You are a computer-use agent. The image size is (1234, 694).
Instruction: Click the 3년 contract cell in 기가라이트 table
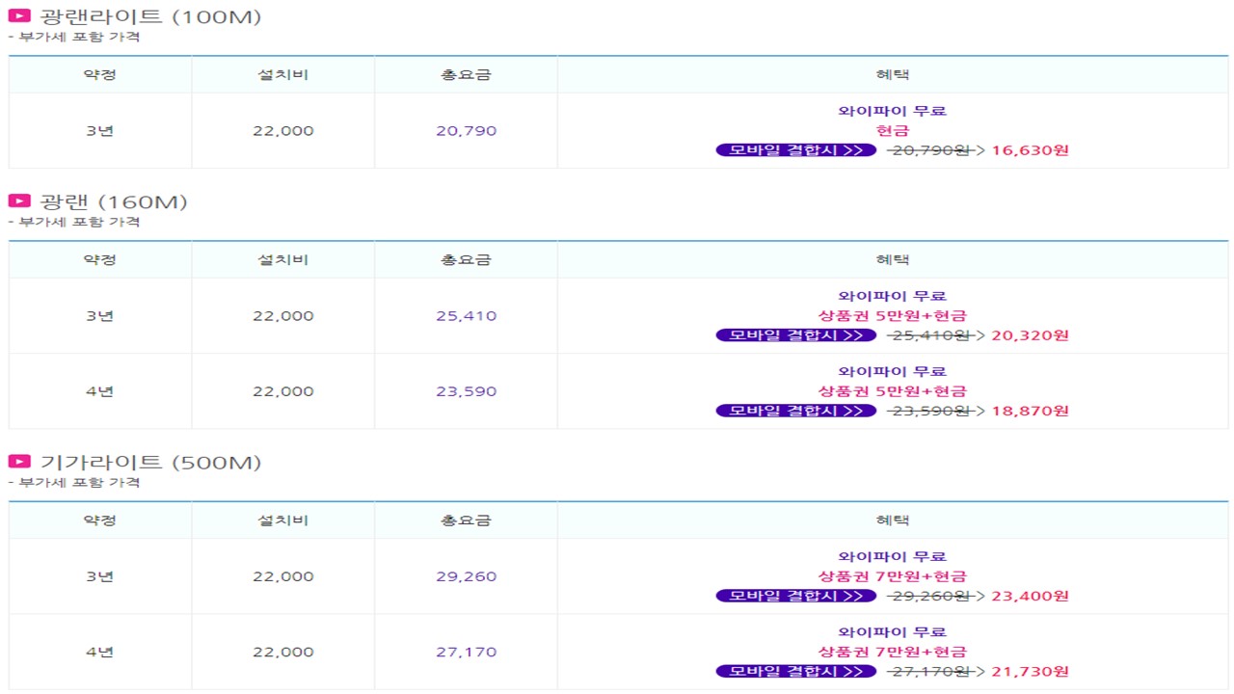pyautogui.click(x=100, y=576)
